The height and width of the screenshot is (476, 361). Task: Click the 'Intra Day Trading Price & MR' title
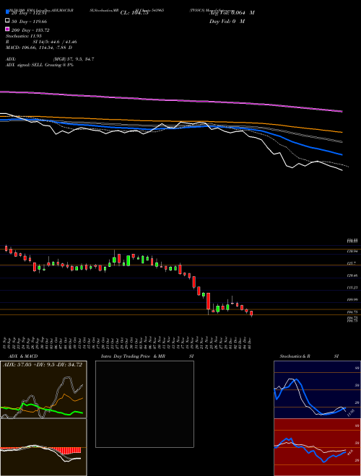133,356
